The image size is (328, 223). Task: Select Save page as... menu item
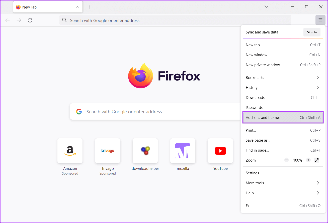(x=283, y=140)
